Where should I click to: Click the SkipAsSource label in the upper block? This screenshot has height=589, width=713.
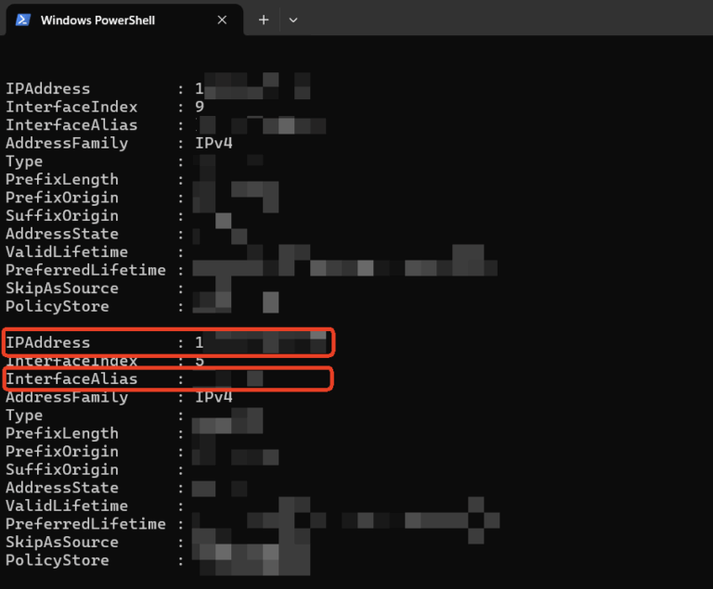click(62, 288)
